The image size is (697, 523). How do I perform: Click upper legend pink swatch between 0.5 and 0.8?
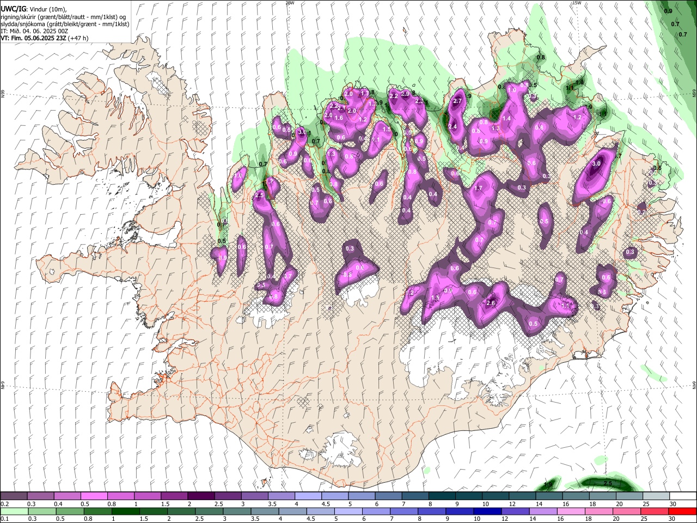(94, 496)
